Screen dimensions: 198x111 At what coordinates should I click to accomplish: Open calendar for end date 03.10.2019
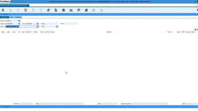pos(38,24)
